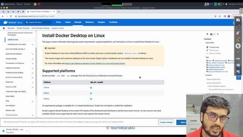Open Release notes in the sidebar
The height and width of the screenshot is (137, 243).
coord(10,110)
